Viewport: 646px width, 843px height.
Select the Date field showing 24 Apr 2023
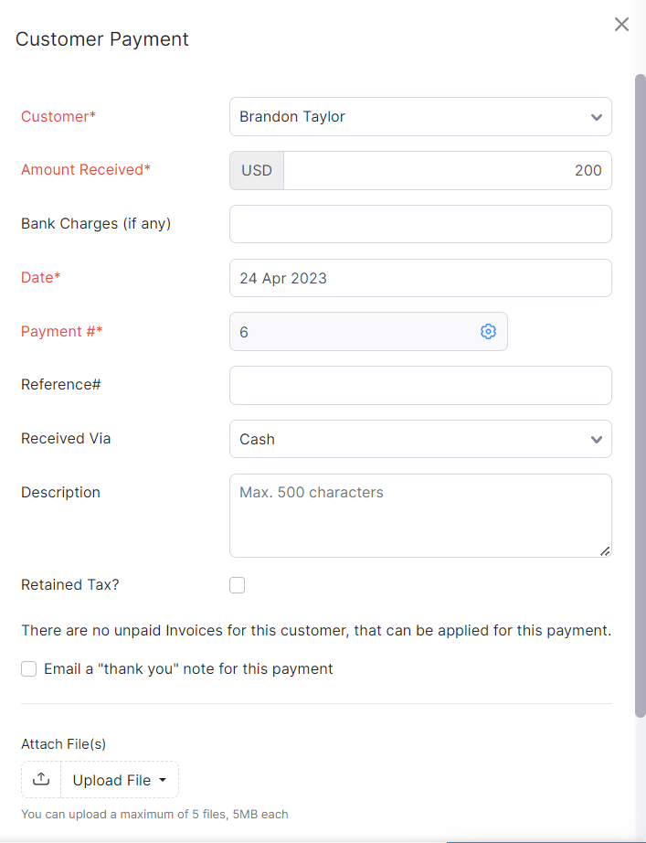pos(420,277)
